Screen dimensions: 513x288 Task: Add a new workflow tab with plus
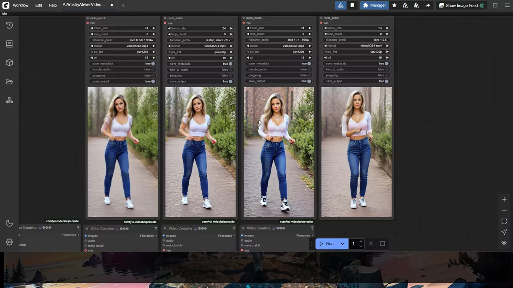tap(123, 5)
